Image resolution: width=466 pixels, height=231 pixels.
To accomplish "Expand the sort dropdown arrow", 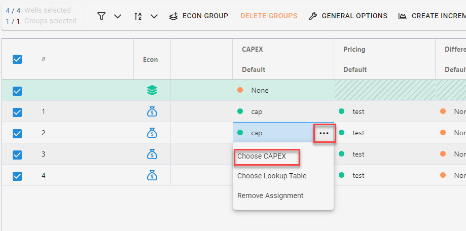I will (x=154, y=16).
